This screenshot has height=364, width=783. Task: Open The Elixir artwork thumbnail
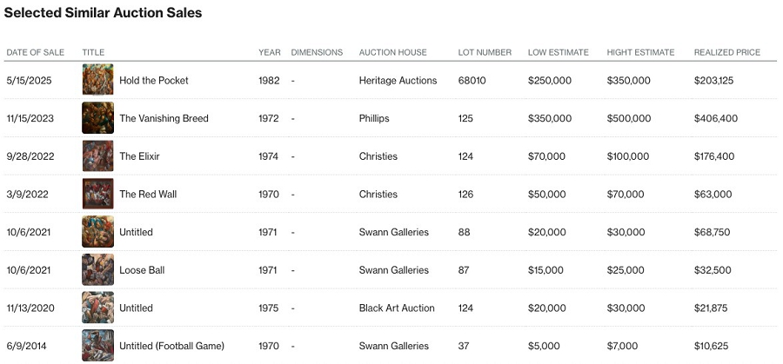point(97,156)
